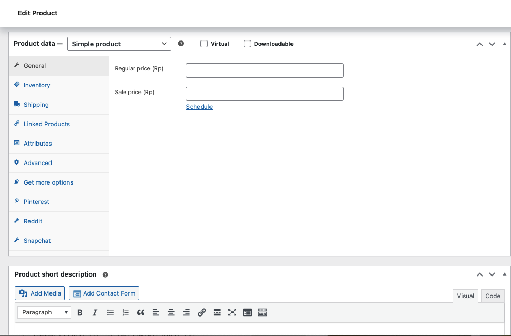The image size is (511, 336).
Task: Insert a numbered list
Action: [x=125, y=312]
